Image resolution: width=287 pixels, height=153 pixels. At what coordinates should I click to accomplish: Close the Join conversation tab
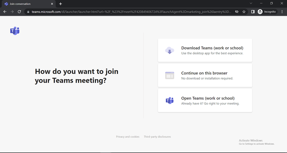[x=52, y=4]
